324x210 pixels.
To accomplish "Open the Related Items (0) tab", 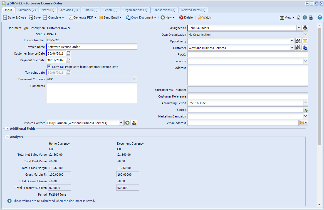I will pos(193,10).
